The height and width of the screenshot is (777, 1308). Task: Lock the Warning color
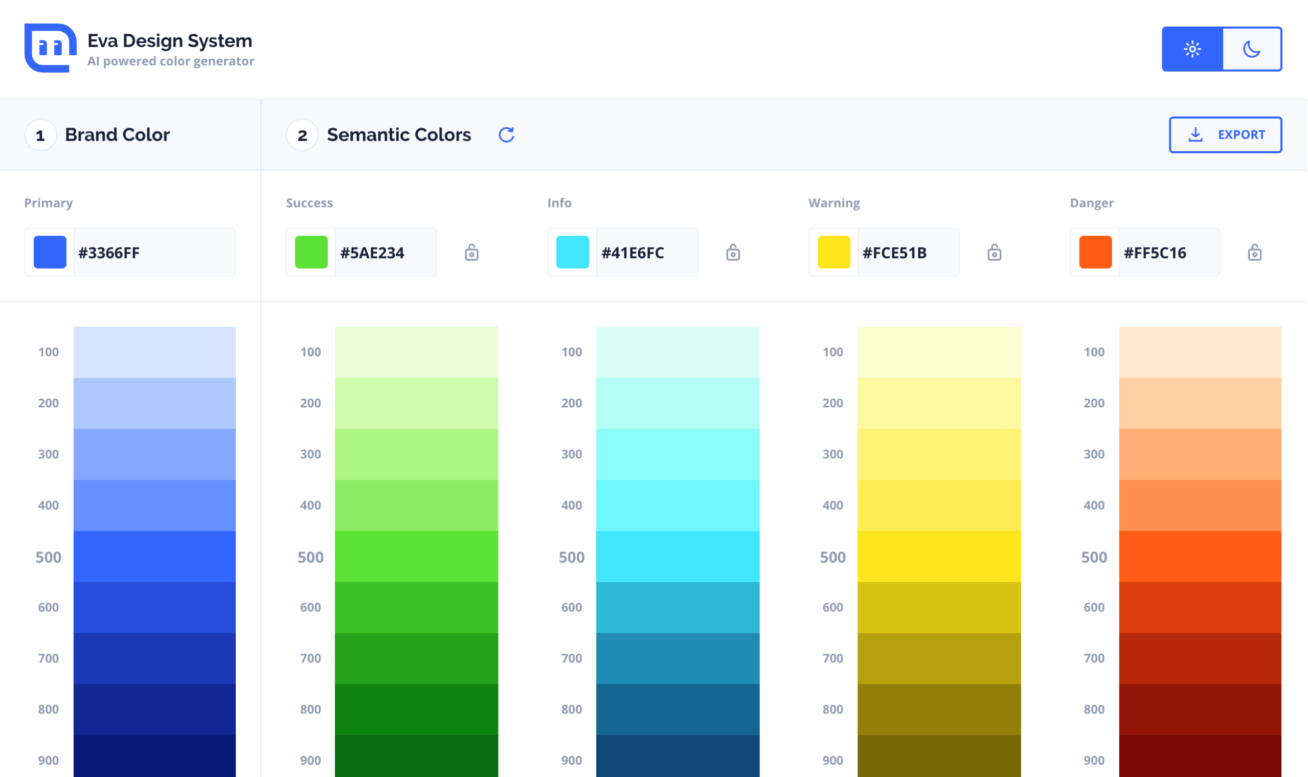994,253
